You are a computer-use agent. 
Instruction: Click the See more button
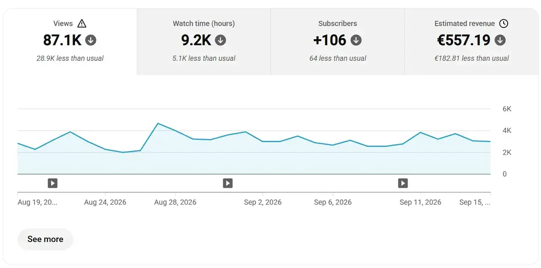(45, 239)
